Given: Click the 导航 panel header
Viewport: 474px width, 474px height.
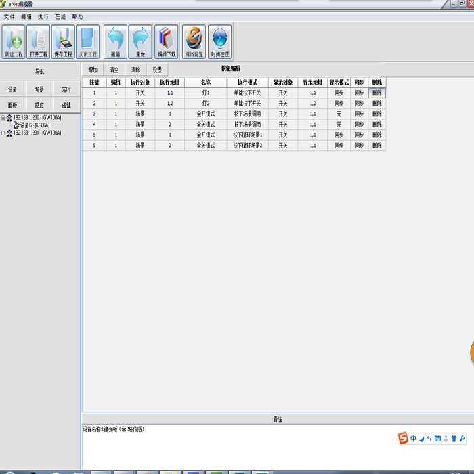Looking at the screenshot, I should 40,72.
